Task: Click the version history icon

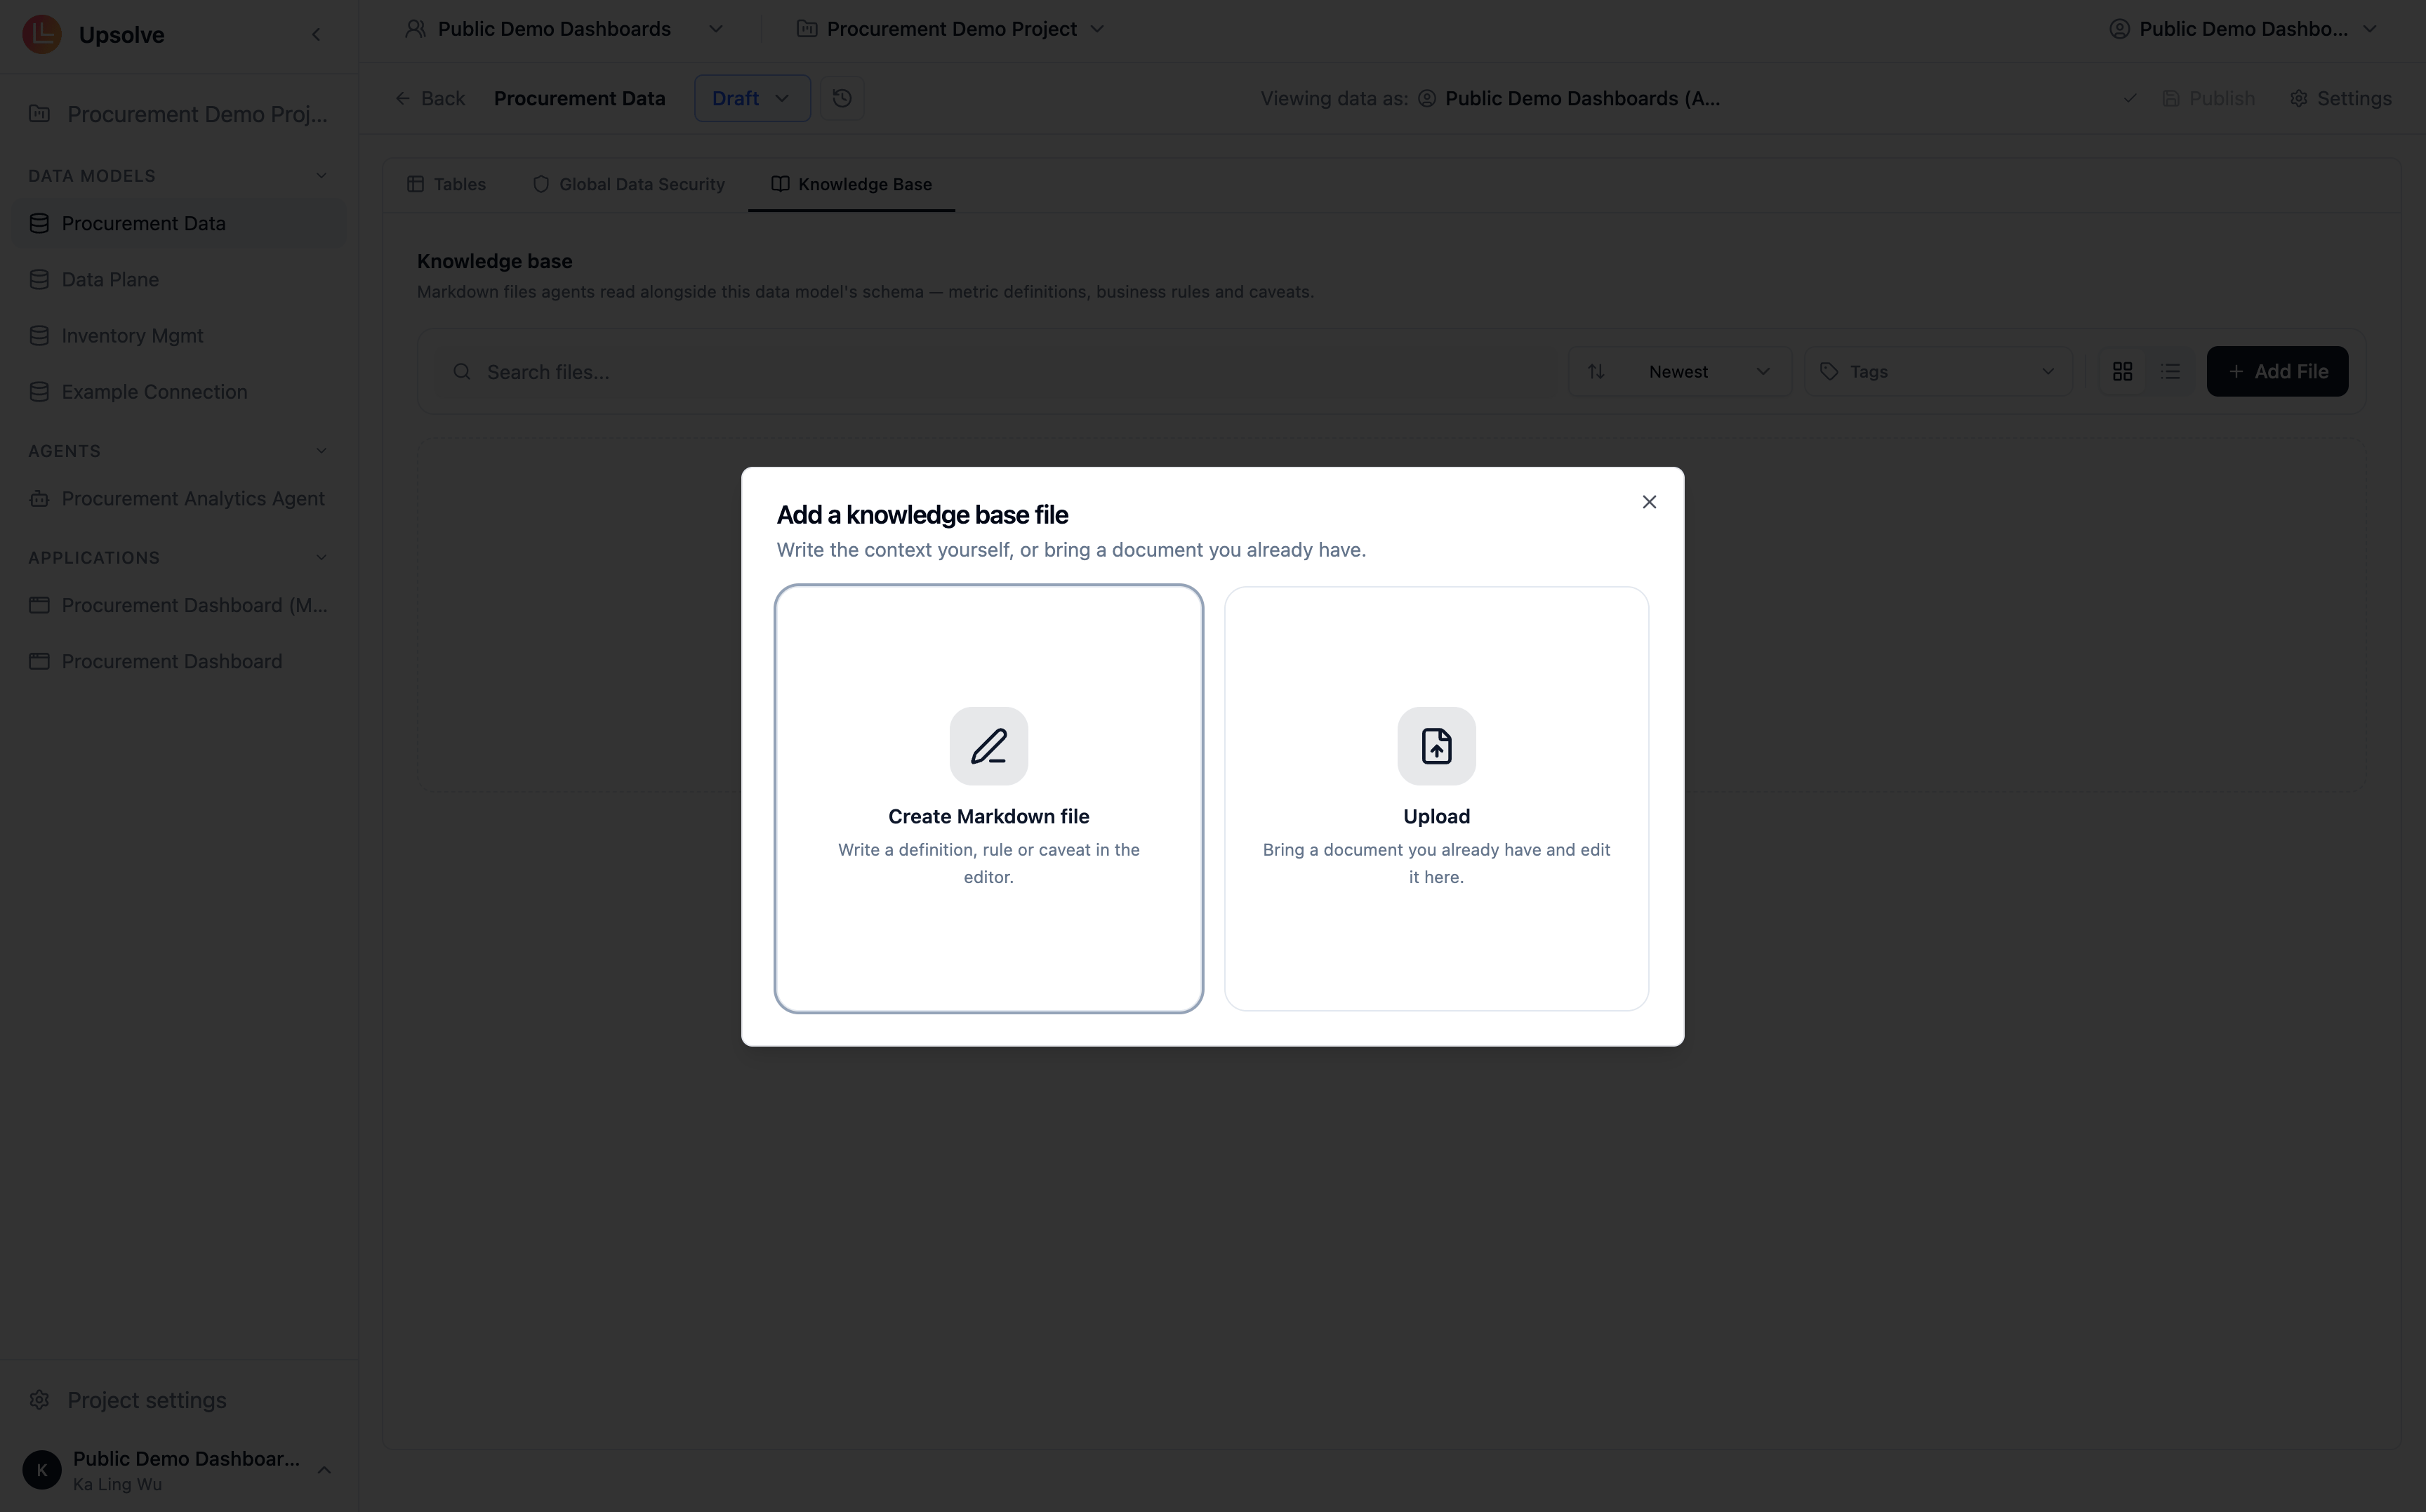Action: click(842, 98)
